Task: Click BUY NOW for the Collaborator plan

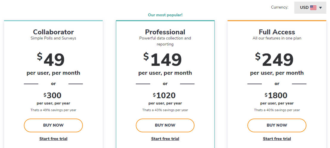Action: coord(53,125)
